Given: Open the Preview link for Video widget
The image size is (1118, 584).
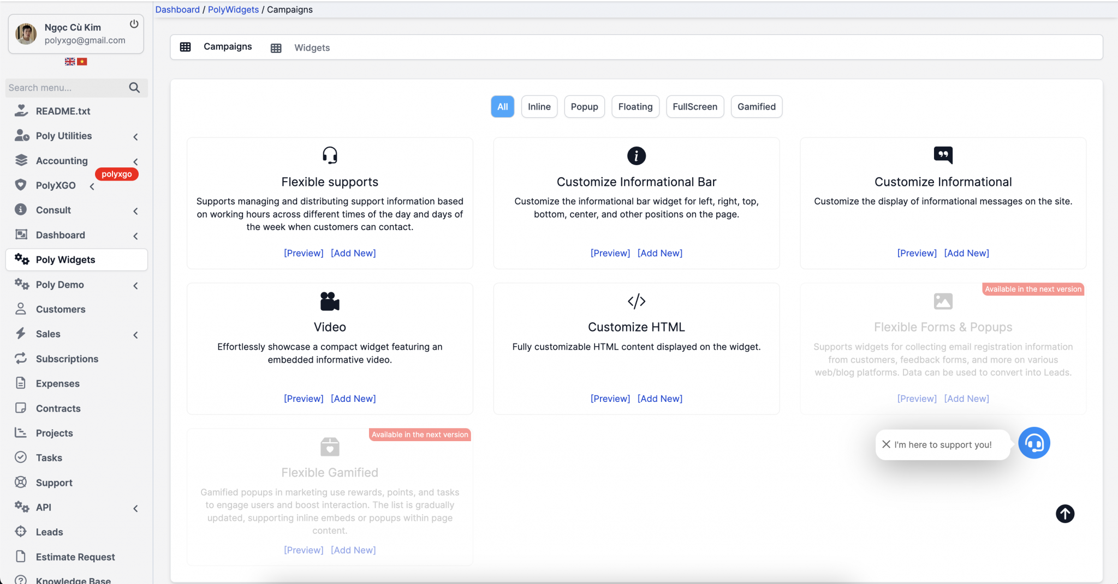Looking at the screenshot, I should (304, 398).
